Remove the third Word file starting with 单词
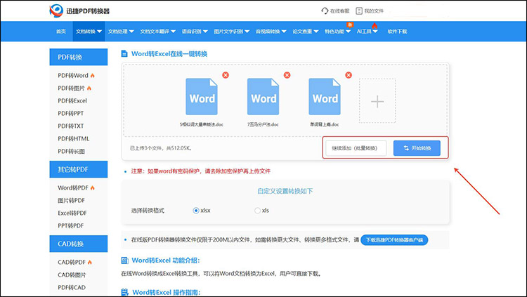Screen dimensions: 527x297 349,75
